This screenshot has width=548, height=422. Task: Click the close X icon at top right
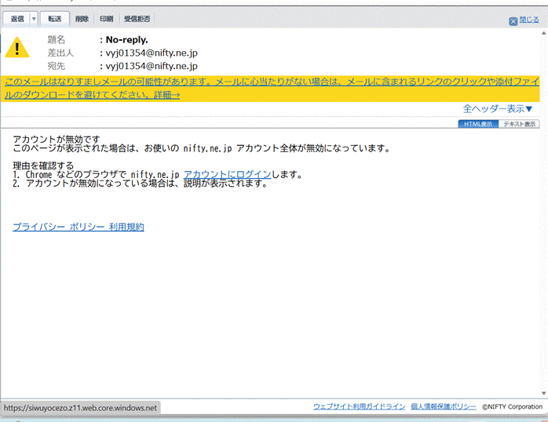click(x=513, y=22)
